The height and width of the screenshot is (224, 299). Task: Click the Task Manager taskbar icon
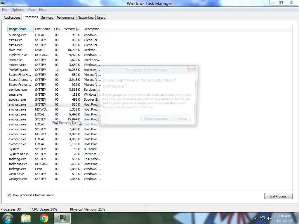(x=62, y=218)
